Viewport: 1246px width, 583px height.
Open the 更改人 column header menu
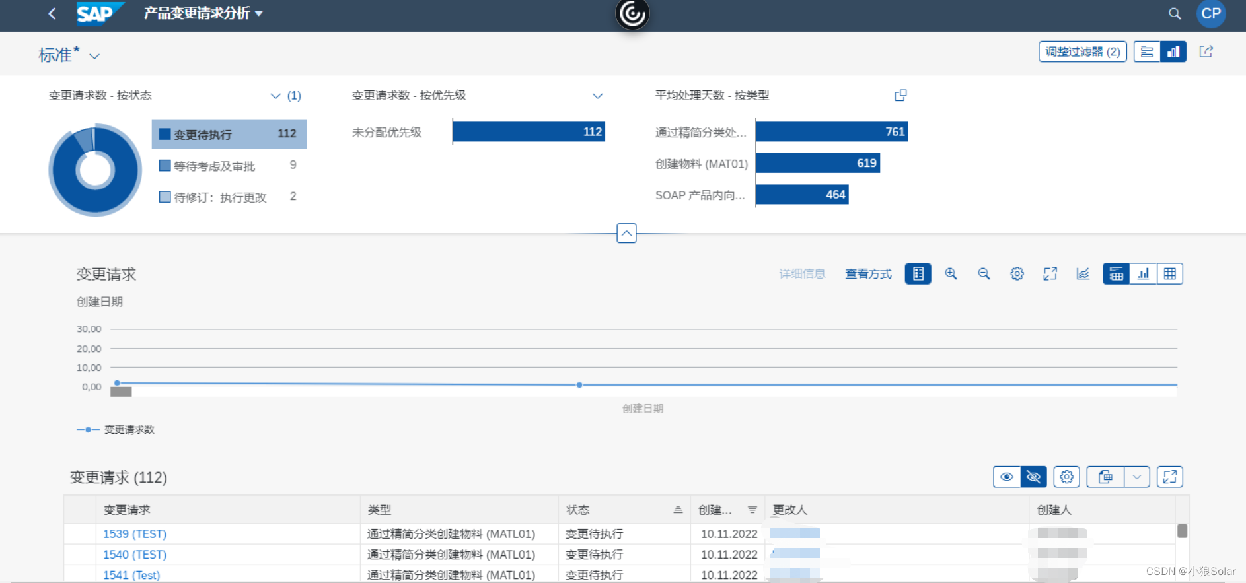(x=897, y=510)
